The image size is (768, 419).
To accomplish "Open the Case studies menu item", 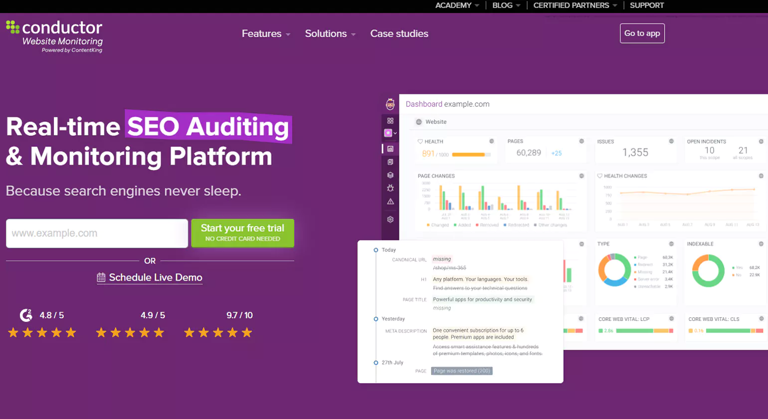I will click(399, 33).
